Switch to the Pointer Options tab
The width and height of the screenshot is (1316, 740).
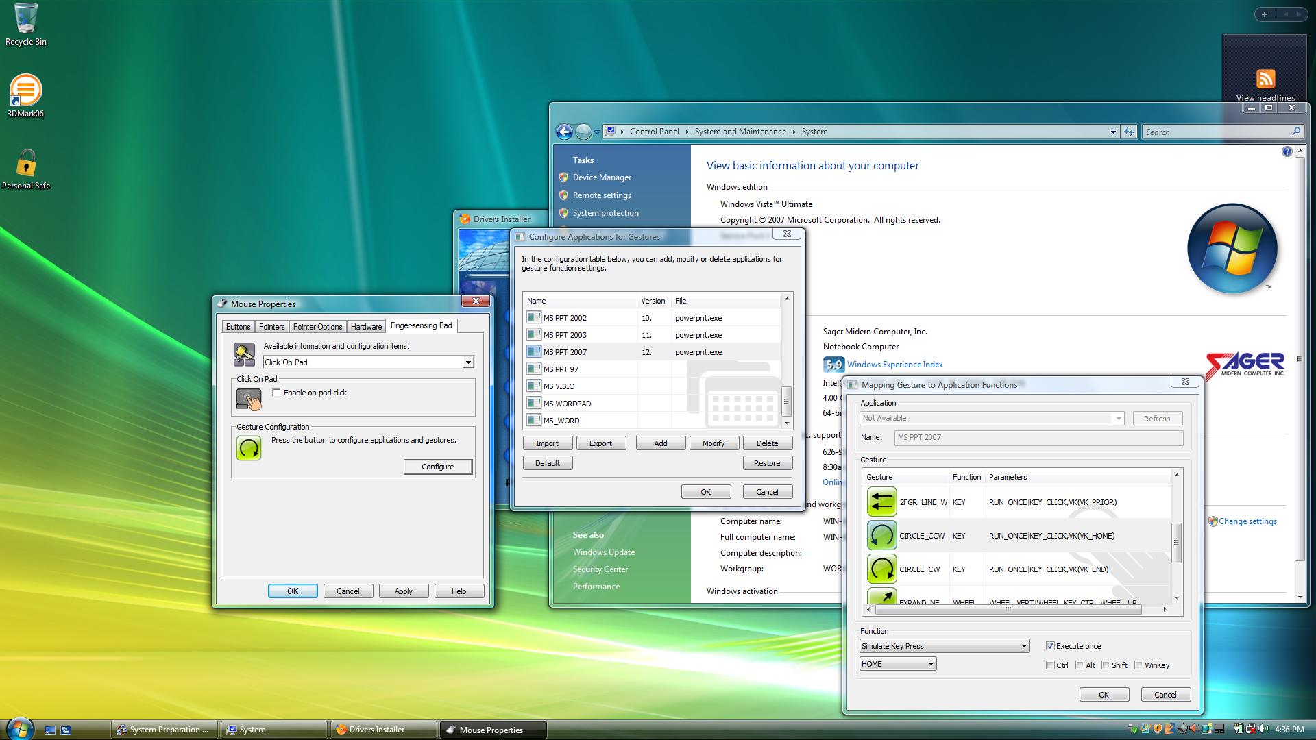click(x=317, y=327)
